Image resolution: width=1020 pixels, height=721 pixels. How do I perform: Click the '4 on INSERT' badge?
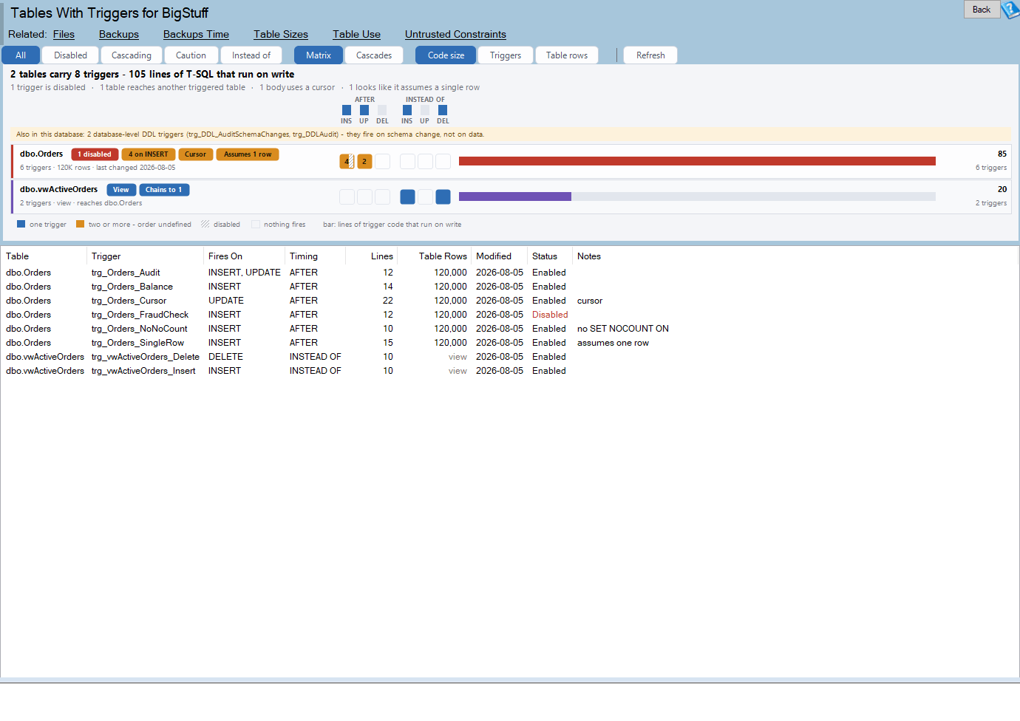click(x=149, y=154)
